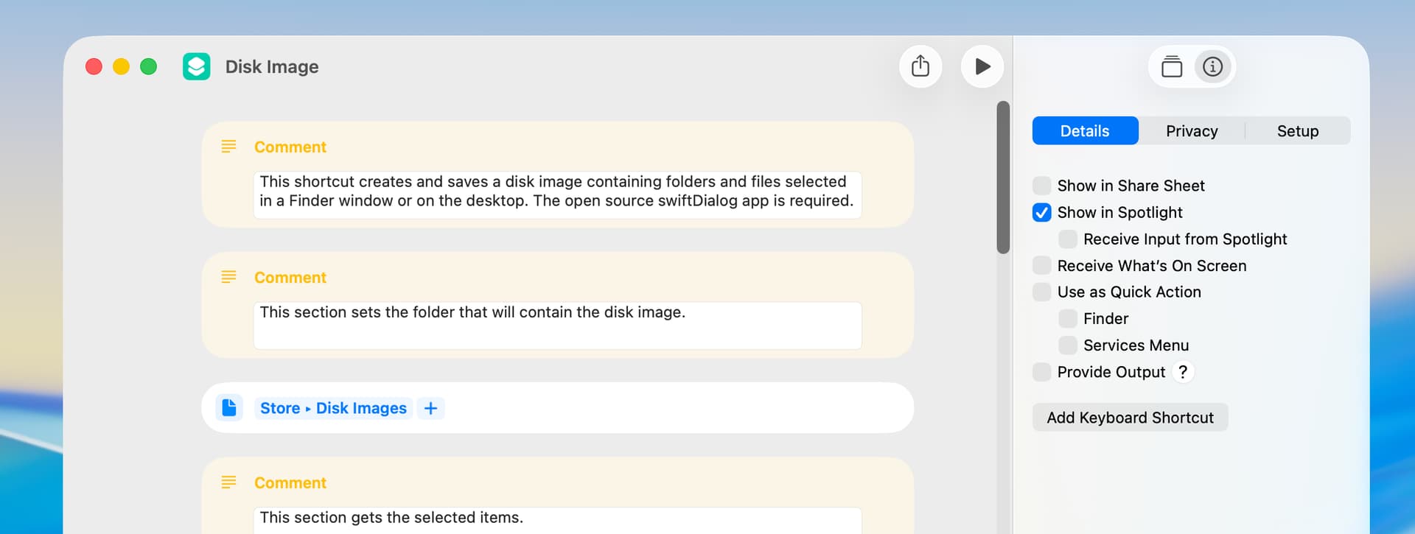1415x534 pixels.
Task: Click the Share shortcut icon
Action: pos(920,66)
